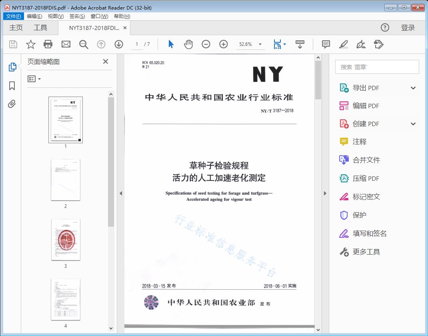Viewport: 428px width, 336px height.
Task: Open the 视图(V) menu
Action: click(x=56, y=16)
